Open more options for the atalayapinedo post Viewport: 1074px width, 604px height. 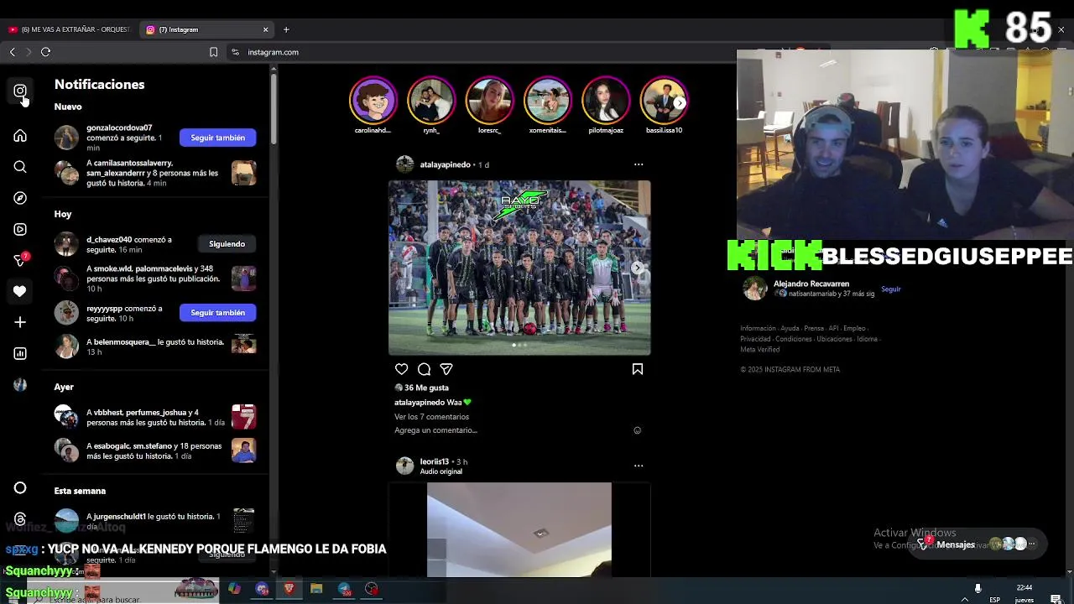[639, 164]
